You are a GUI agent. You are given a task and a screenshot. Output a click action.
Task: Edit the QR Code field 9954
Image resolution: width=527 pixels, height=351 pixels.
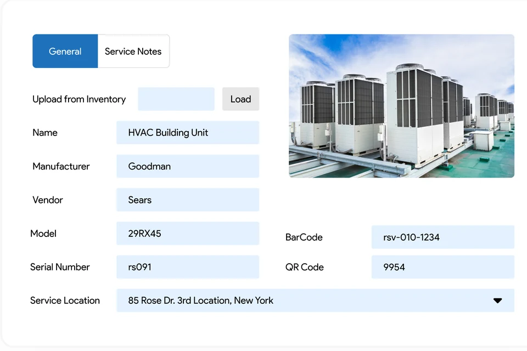point(443,267)
